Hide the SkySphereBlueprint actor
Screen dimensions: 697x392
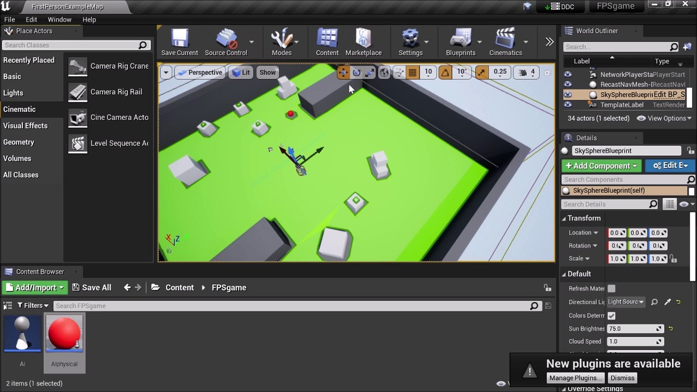(568, 94)
